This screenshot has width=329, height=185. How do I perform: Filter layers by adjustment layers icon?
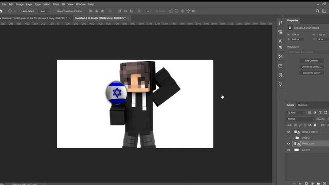(x=315, y=113)
